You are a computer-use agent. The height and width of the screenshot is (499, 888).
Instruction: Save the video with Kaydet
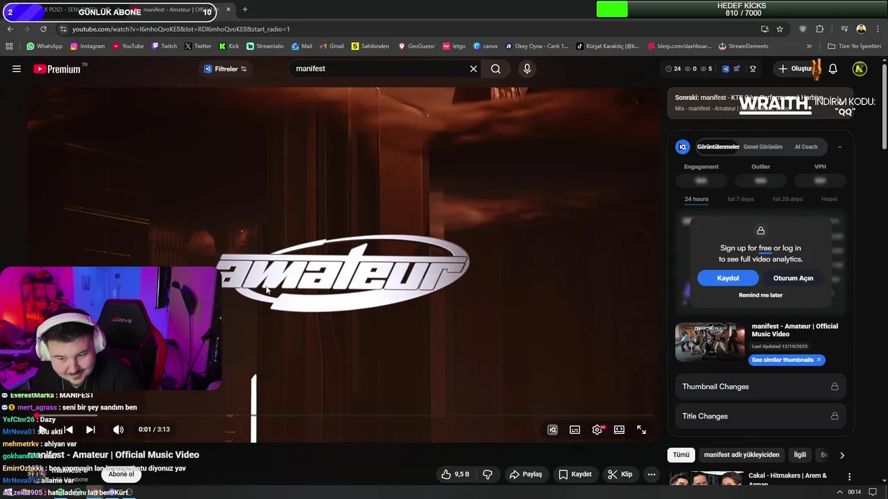point(575,474)
